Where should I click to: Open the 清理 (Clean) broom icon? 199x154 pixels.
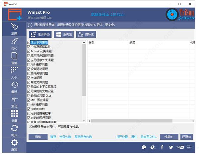14,29
